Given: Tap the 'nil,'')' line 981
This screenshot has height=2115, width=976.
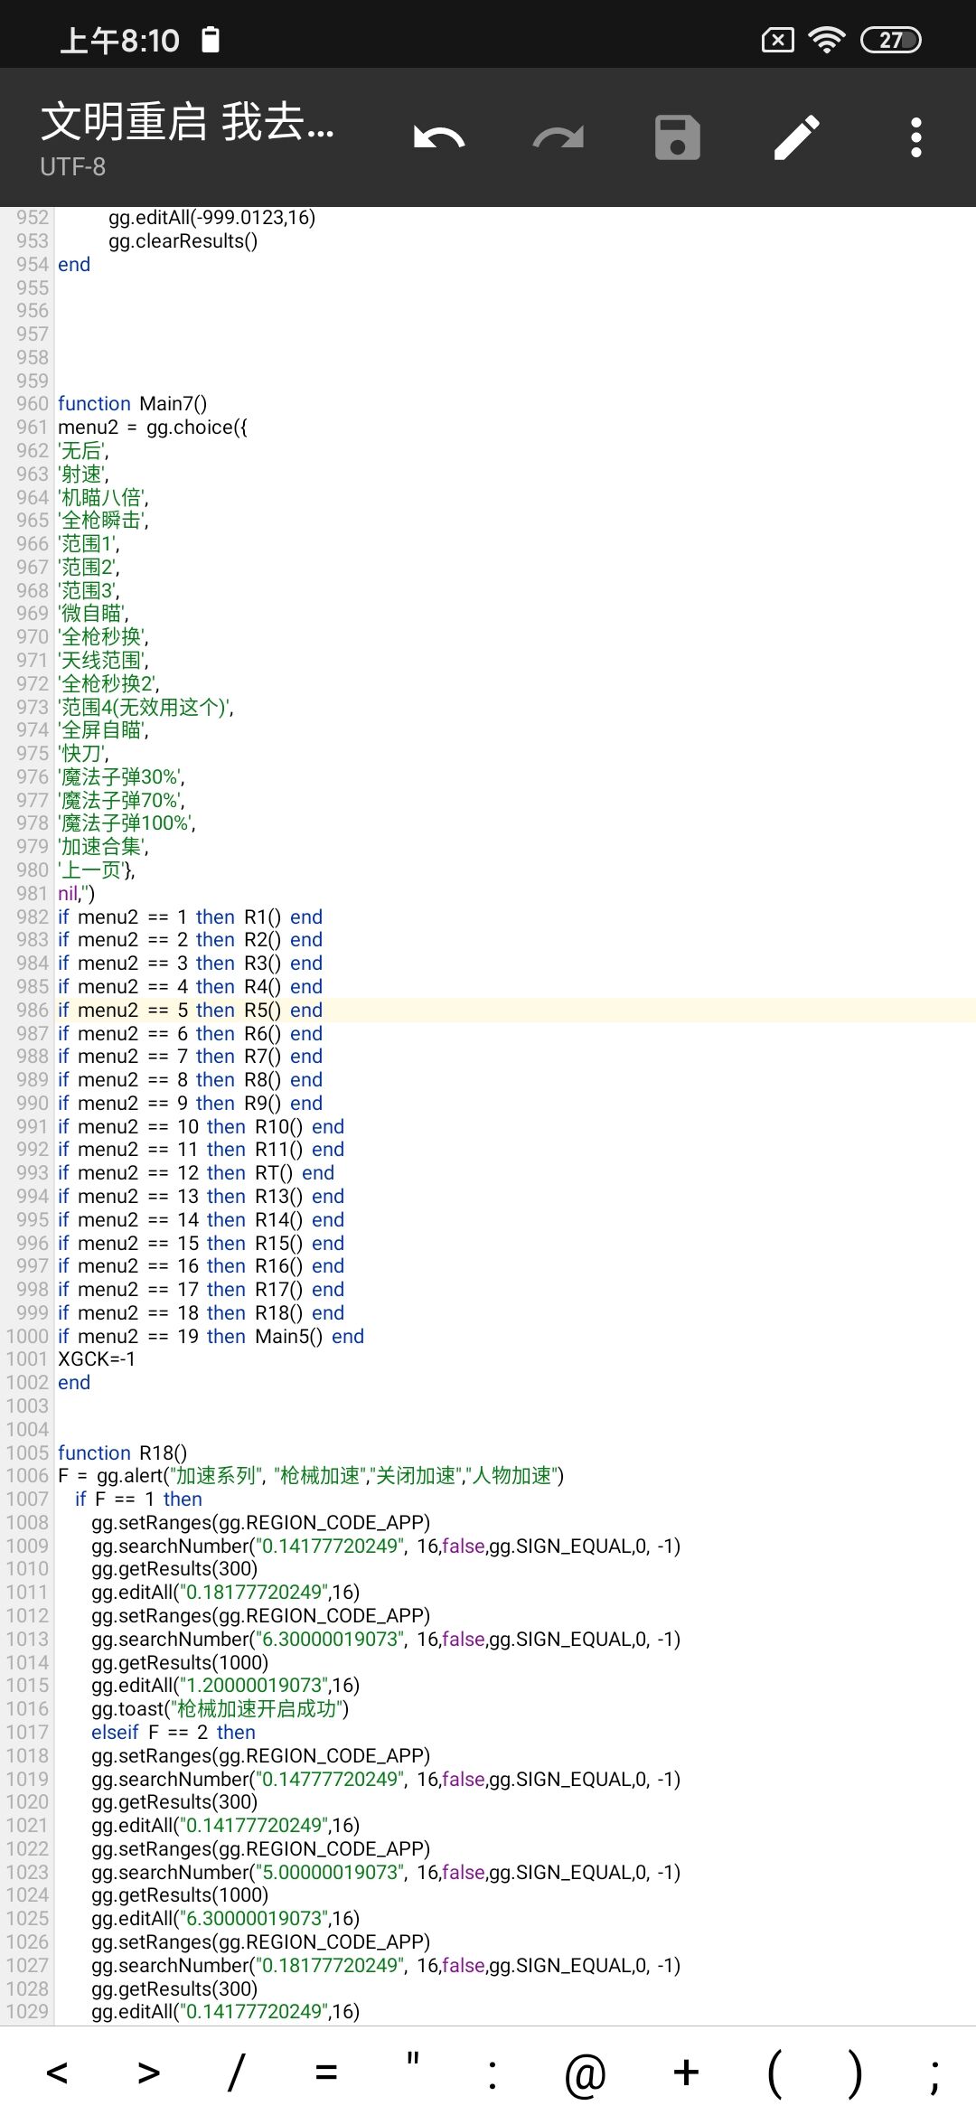Looking at the screenshot, I should (76, 894).
